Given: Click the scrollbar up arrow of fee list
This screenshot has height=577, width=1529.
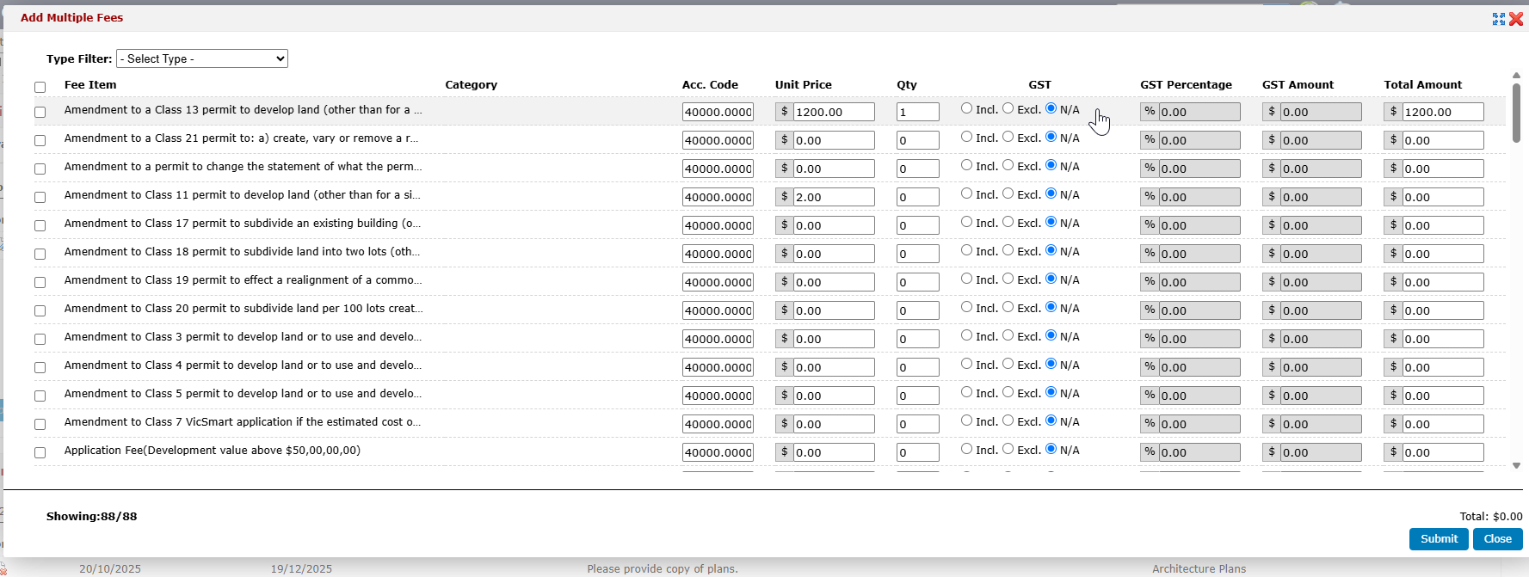Looking at the screenshot, I should pyautogui.click(x=1516, y=77).
